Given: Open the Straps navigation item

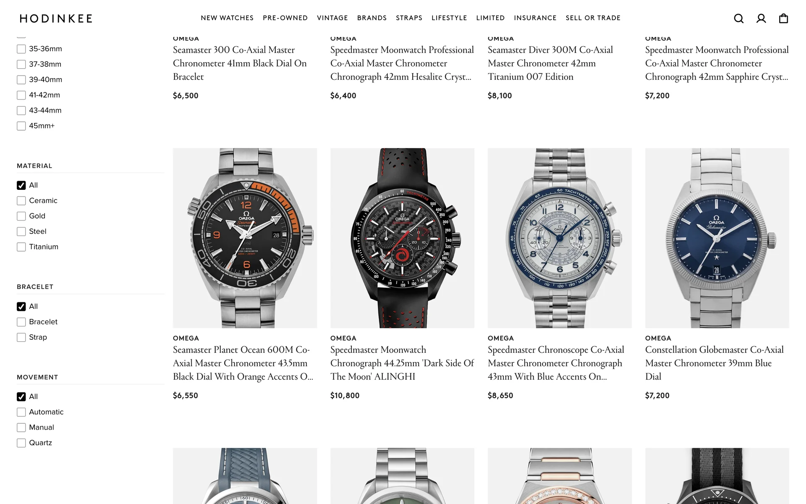Looking at the screenshot, I should [x=409, y=18].
